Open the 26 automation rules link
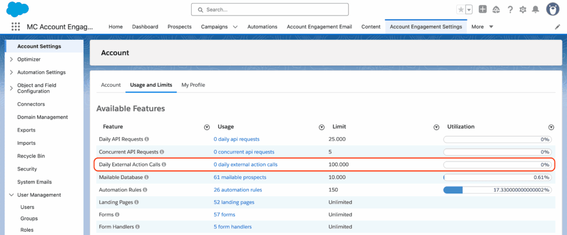 click(x=238, y=190)
